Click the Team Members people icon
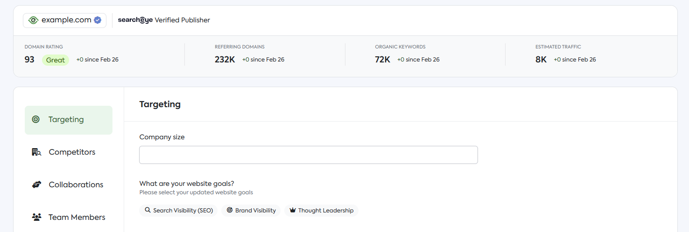Image resolution: width=689 pixels, height=232 pixels. point(36,217)
